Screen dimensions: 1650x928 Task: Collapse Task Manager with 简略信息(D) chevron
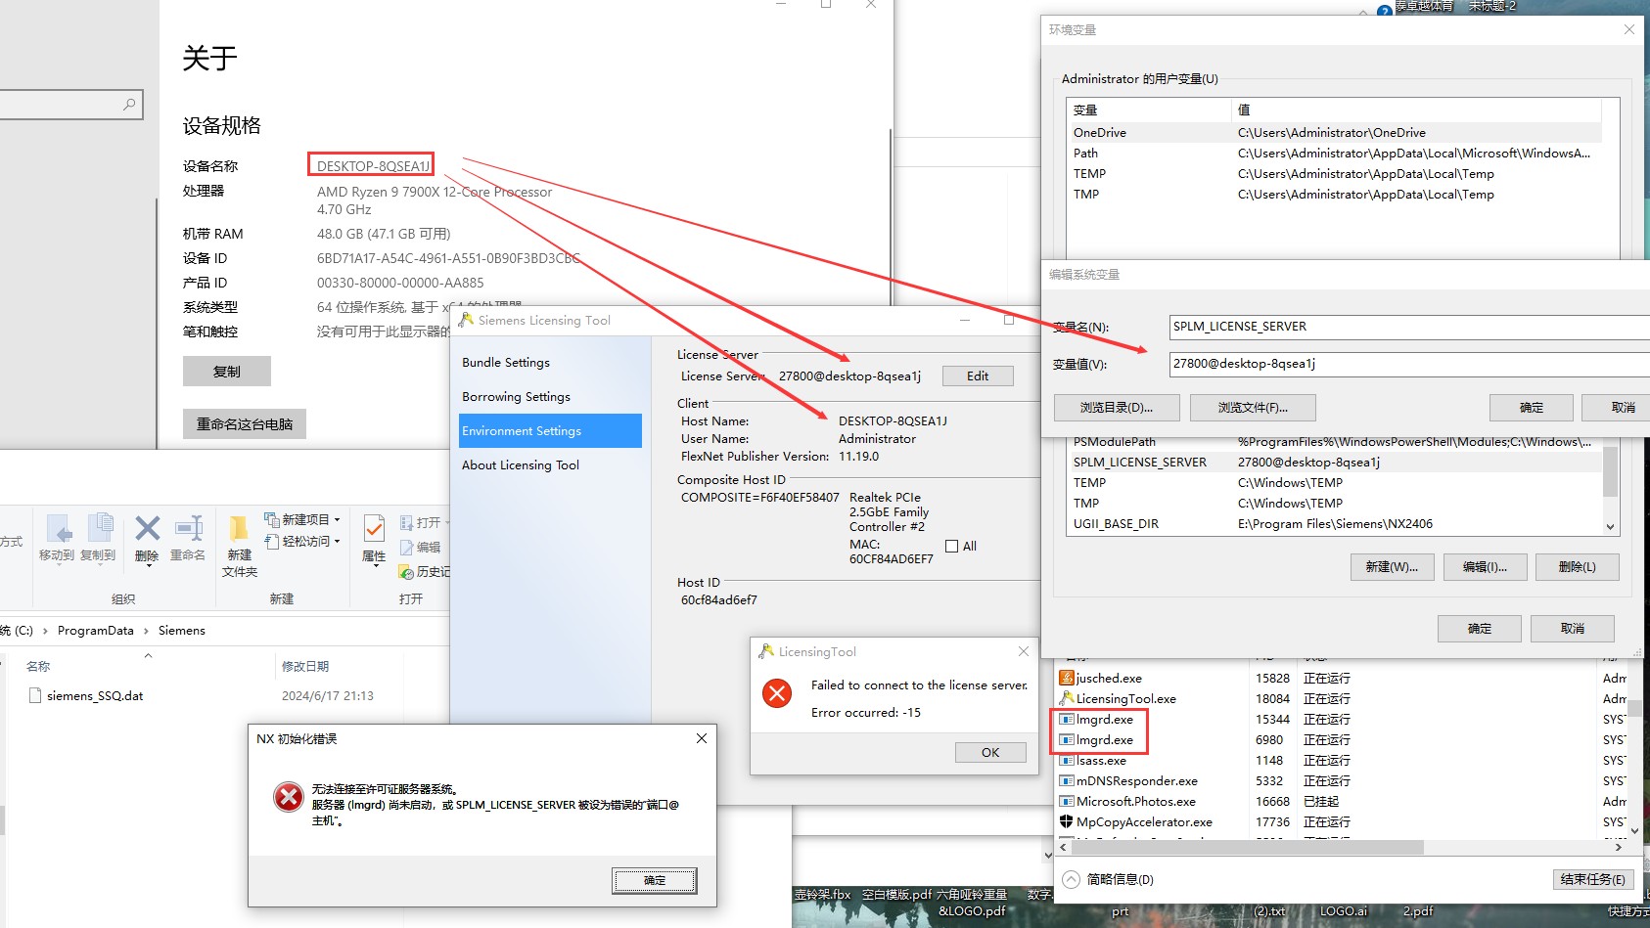pyautogui.click(x=1072, y=879)
